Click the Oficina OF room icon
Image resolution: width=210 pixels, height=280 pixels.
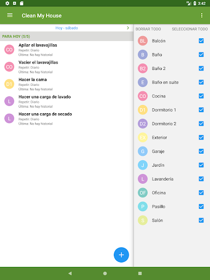143,192
